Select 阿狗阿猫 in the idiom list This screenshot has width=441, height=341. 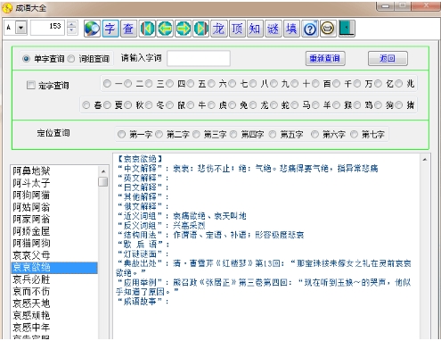point(54,195)
